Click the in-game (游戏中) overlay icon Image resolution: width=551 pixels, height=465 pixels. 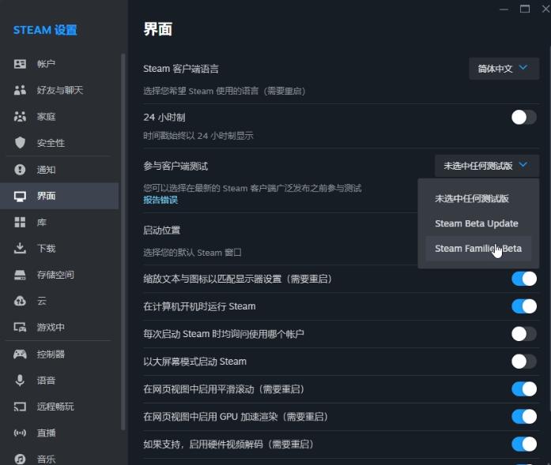[x=20, y=328]
